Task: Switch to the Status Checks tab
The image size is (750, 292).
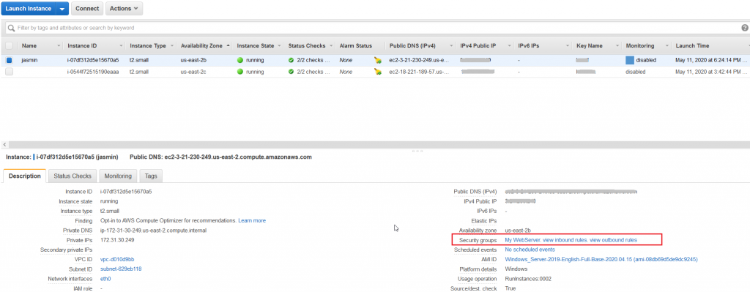Action: tap(73, 176)
